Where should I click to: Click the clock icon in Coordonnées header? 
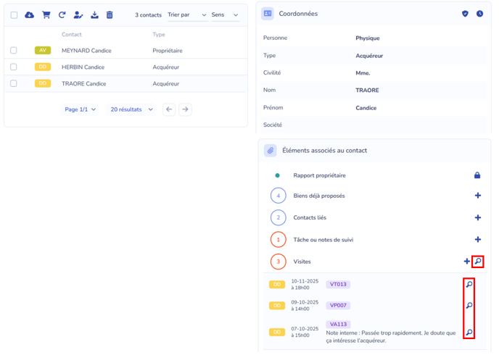479,14
